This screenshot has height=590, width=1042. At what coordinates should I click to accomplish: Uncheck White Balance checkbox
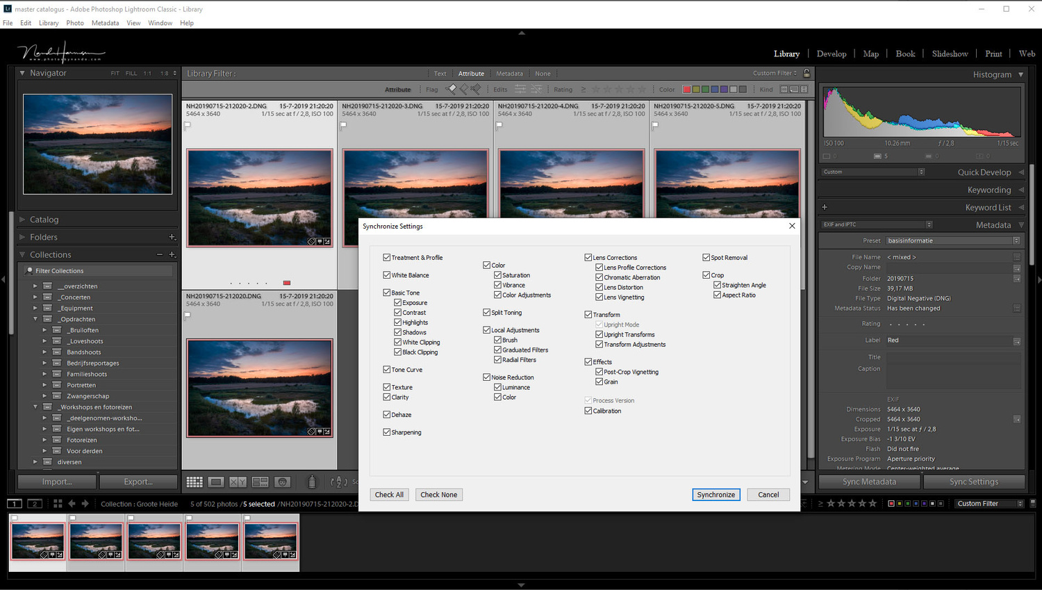(387, 275)
